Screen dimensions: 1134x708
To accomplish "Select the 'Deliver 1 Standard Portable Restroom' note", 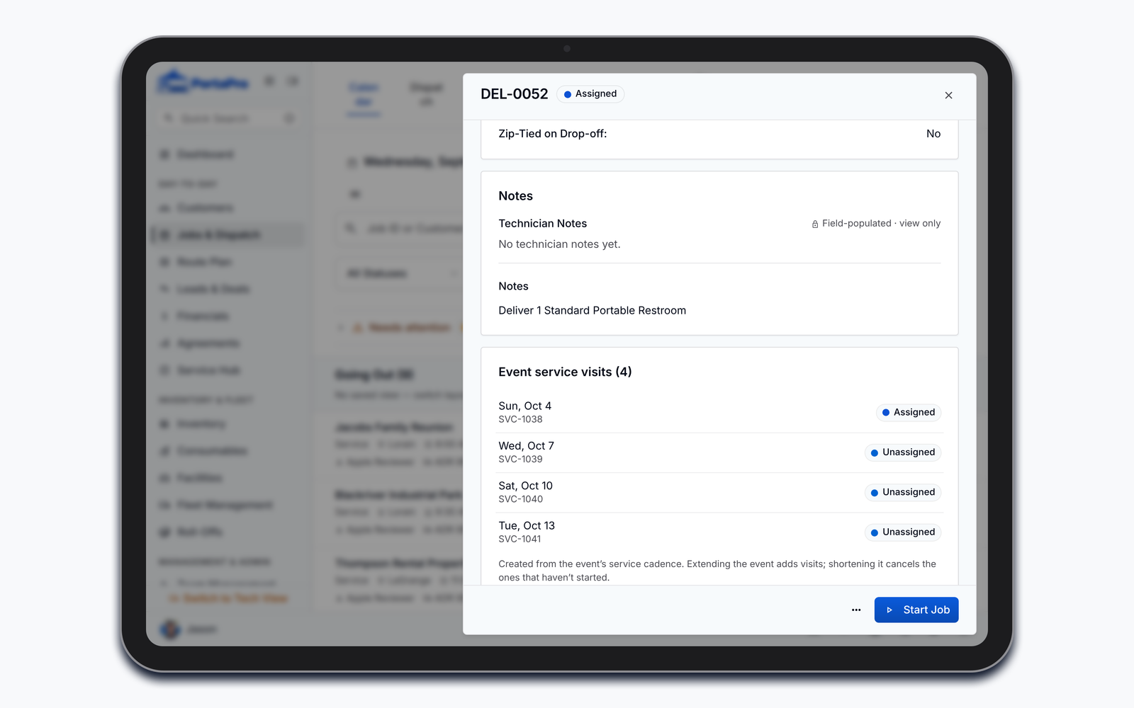I will (x=592, y=311).
